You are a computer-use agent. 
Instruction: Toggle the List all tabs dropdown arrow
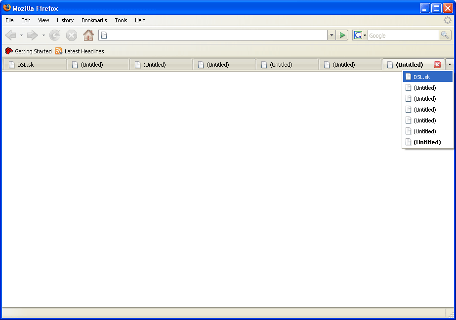pyautogui.click(x=450, y=65)
